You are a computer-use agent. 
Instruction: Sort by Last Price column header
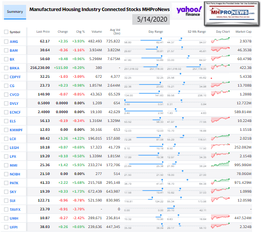43,32
